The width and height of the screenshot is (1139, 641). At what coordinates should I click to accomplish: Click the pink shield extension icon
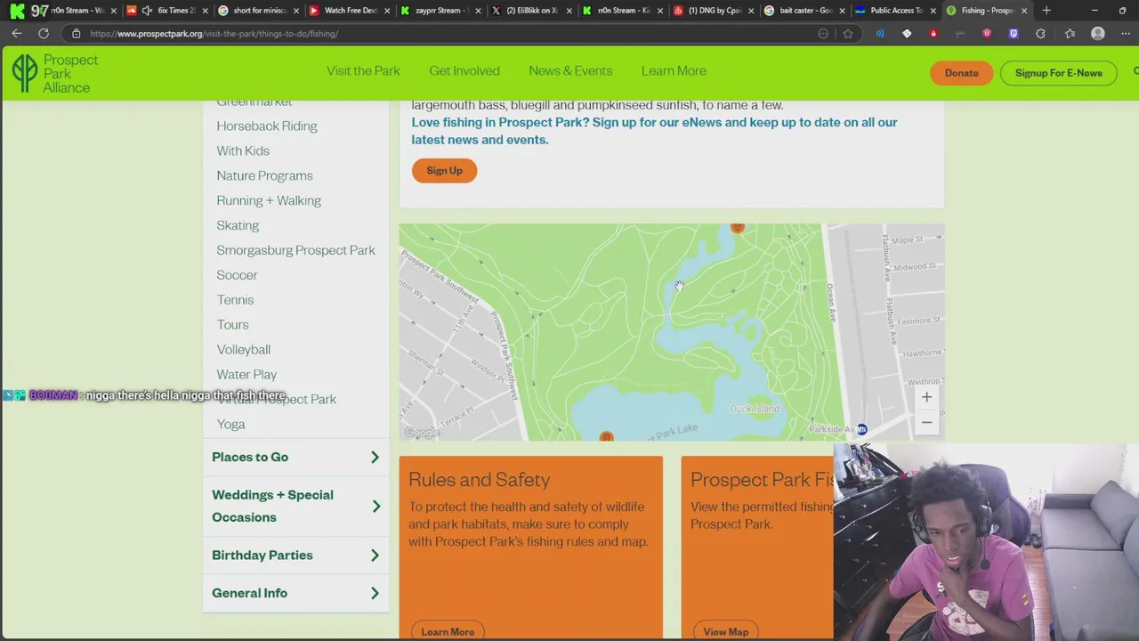point(987,34)
